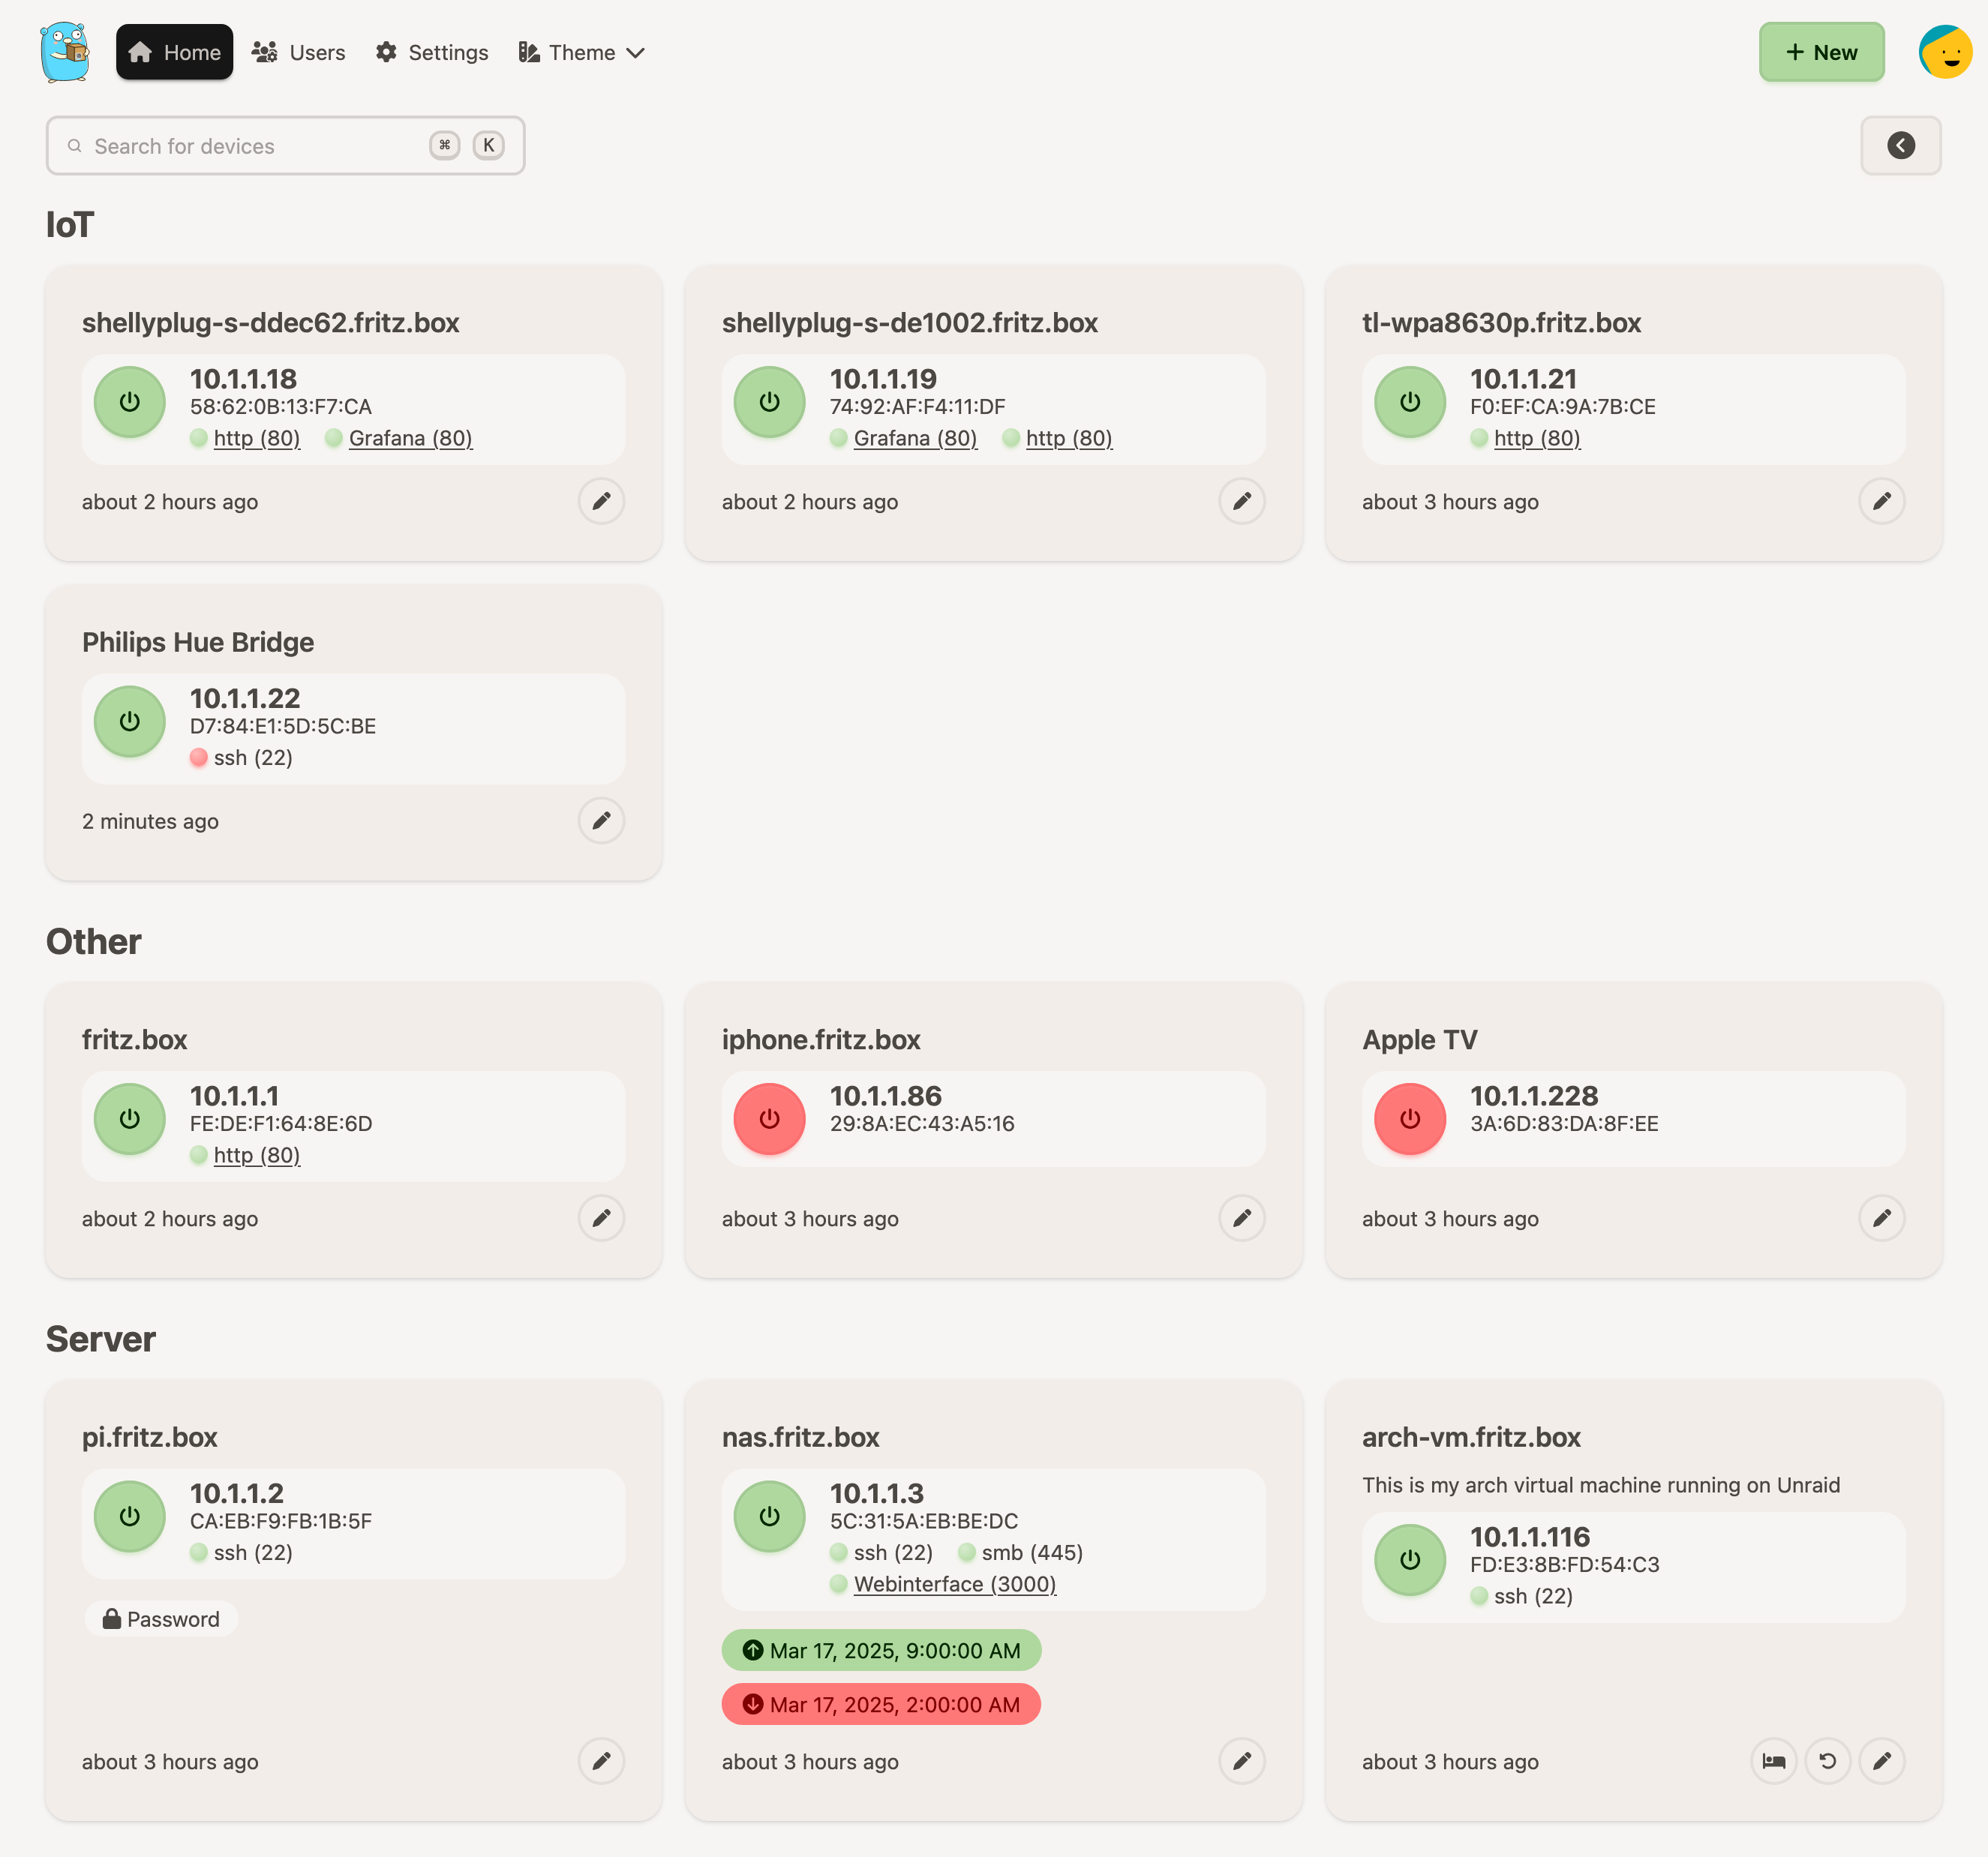Click the pencil icon on nas.fritz.box card

click(1241, 1761)
